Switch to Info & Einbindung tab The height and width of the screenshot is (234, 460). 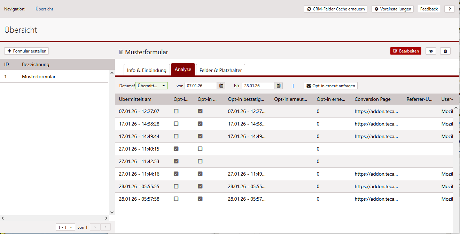147,70
